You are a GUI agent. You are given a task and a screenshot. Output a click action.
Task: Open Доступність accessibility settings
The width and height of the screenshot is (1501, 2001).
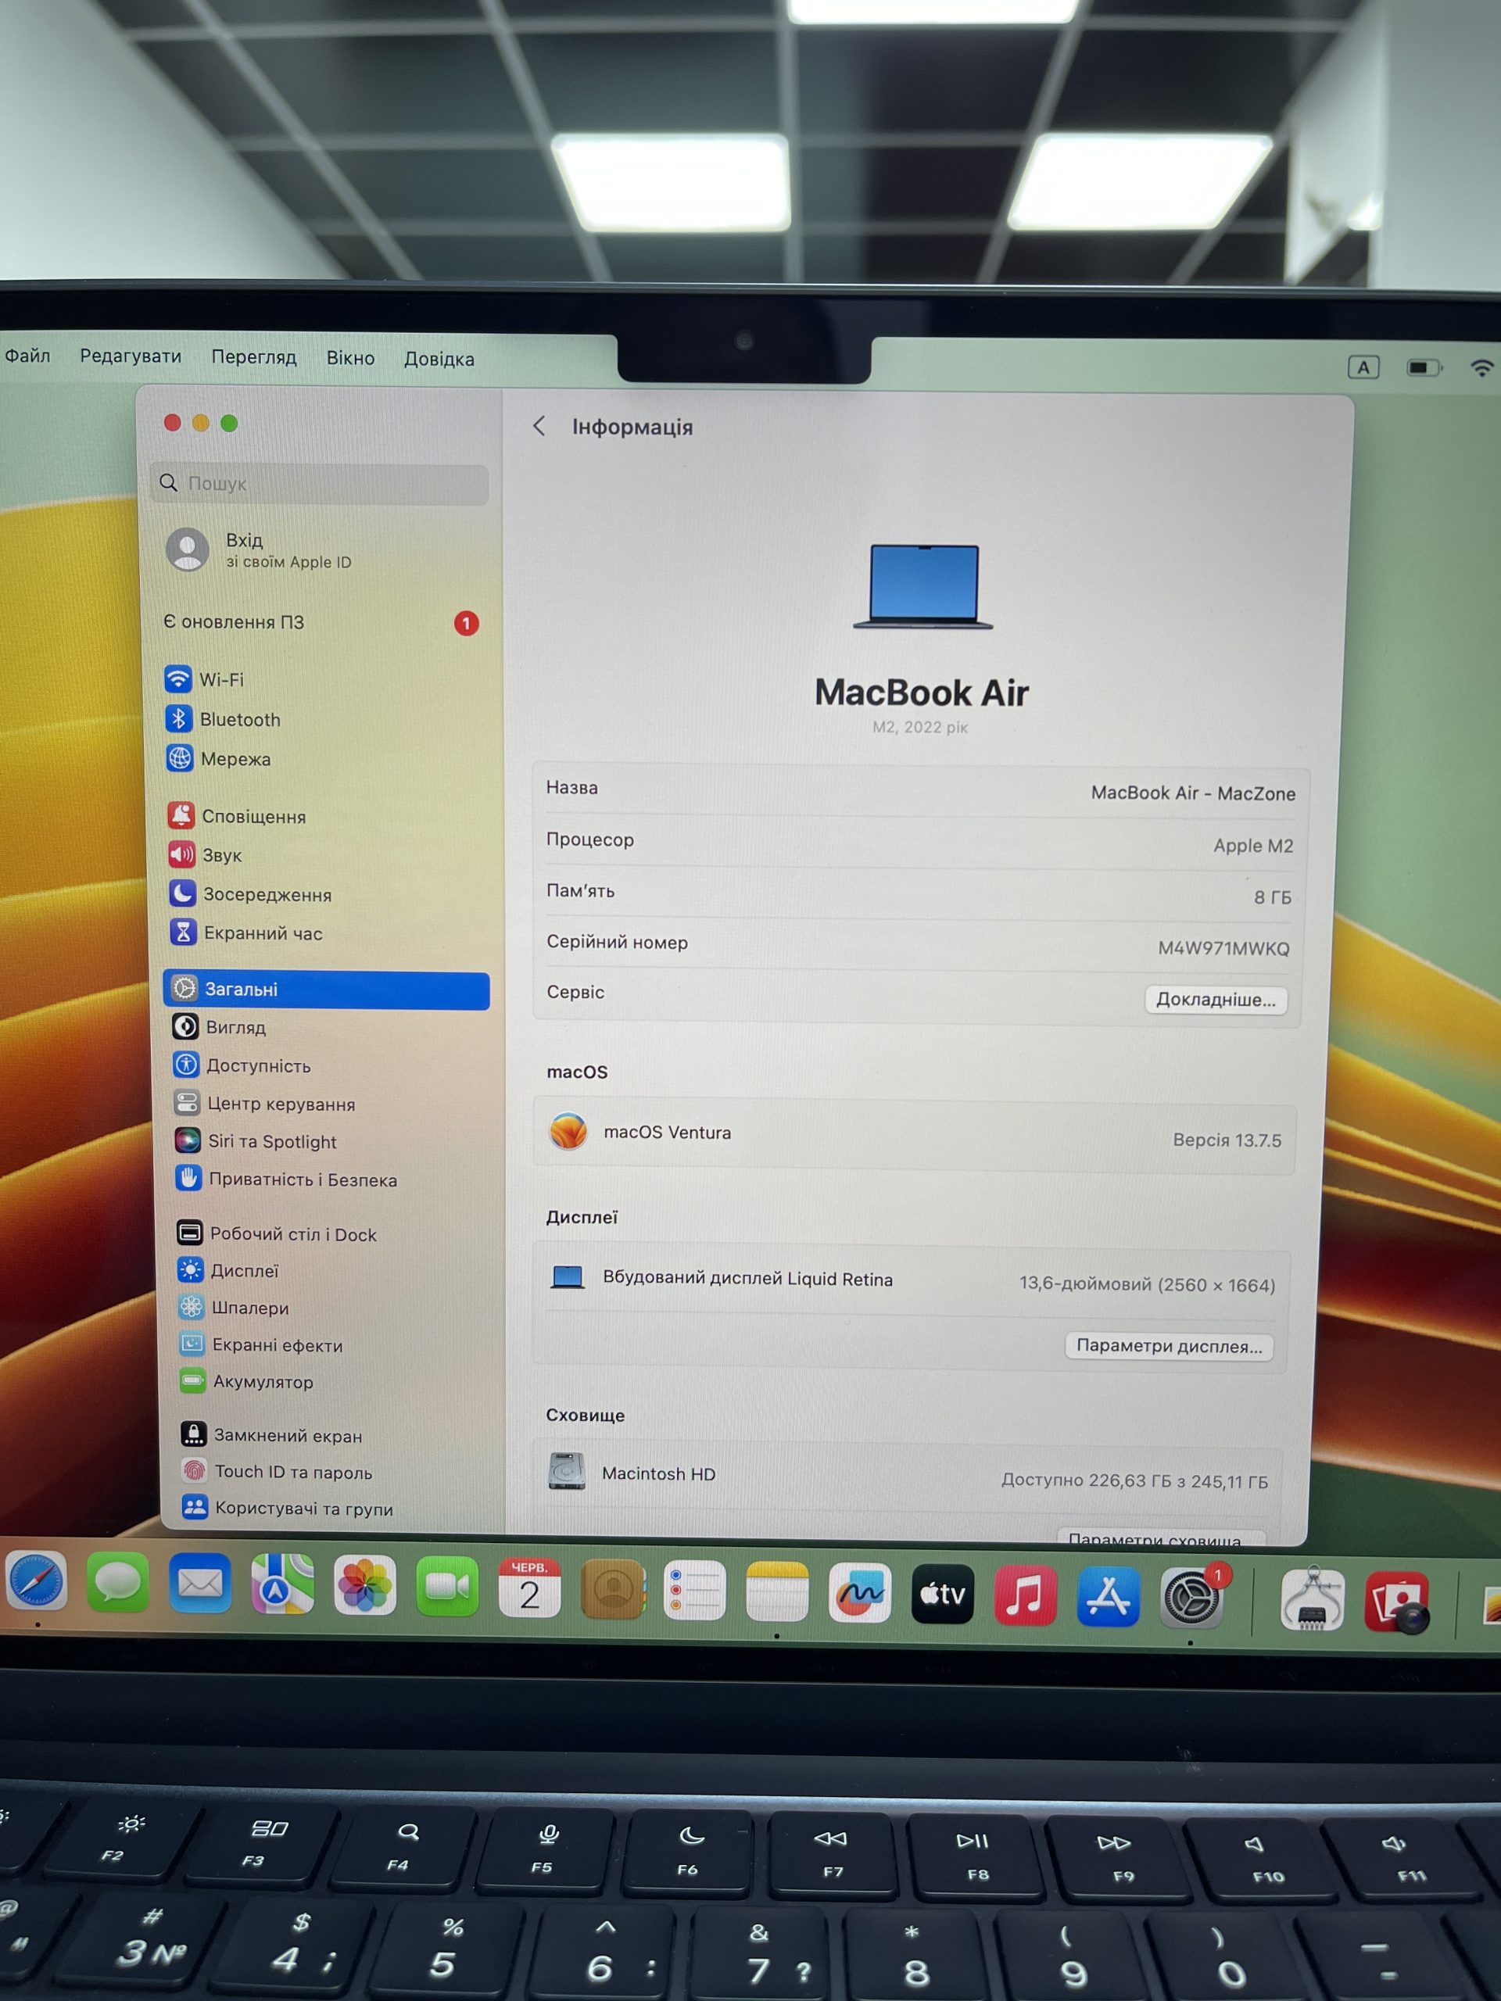coord(242,1065)
